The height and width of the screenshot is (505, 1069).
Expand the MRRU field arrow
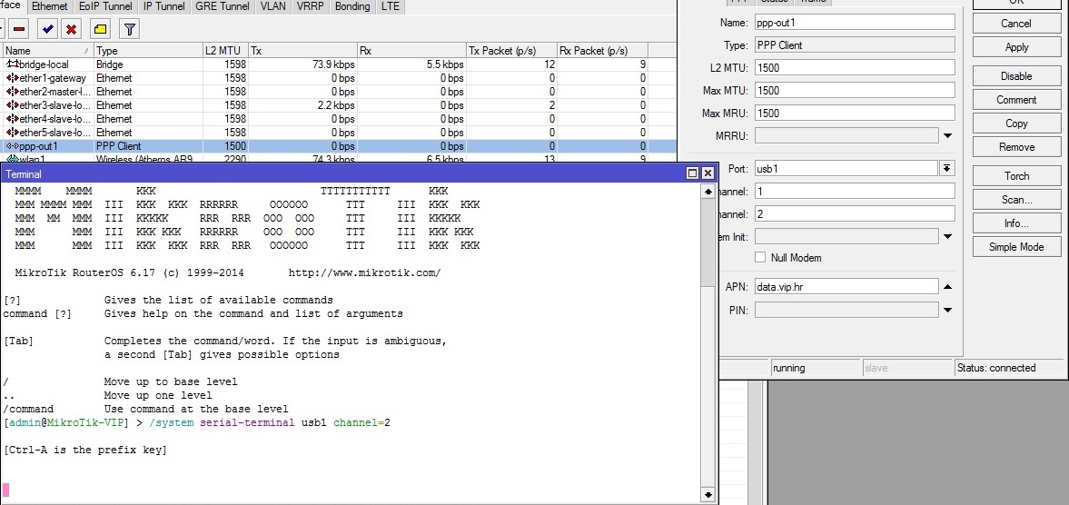[947, 136]
